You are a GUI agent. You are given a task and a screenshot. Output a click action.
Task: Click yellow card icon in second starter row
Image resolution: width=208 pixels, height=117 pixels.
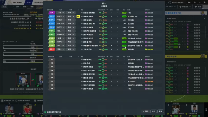click(78, 16)
